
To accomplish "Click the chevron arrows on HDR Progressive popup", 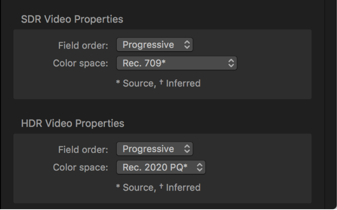I will pyautogui.click(x=187, y=149).
